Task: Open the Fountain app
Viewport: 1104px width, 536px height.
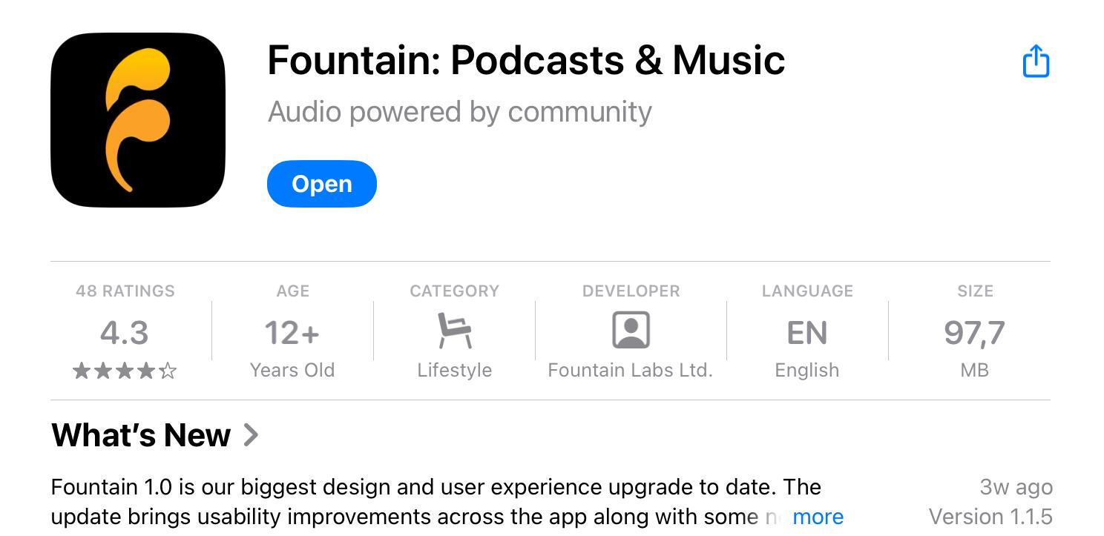Action: click(x=322, y=184)
